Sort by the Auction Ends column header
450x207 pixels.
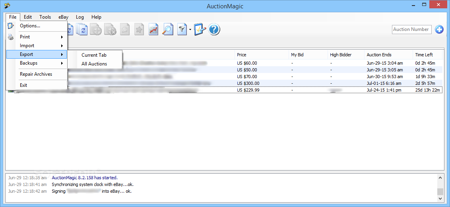click(389, 55)
